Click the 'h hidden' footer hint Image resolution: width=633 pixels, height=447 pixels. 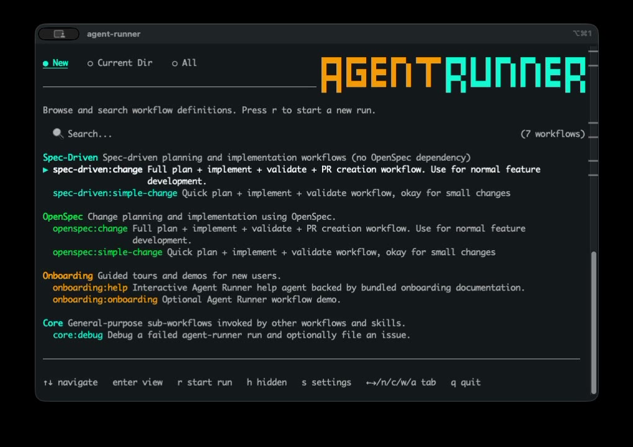267,382
